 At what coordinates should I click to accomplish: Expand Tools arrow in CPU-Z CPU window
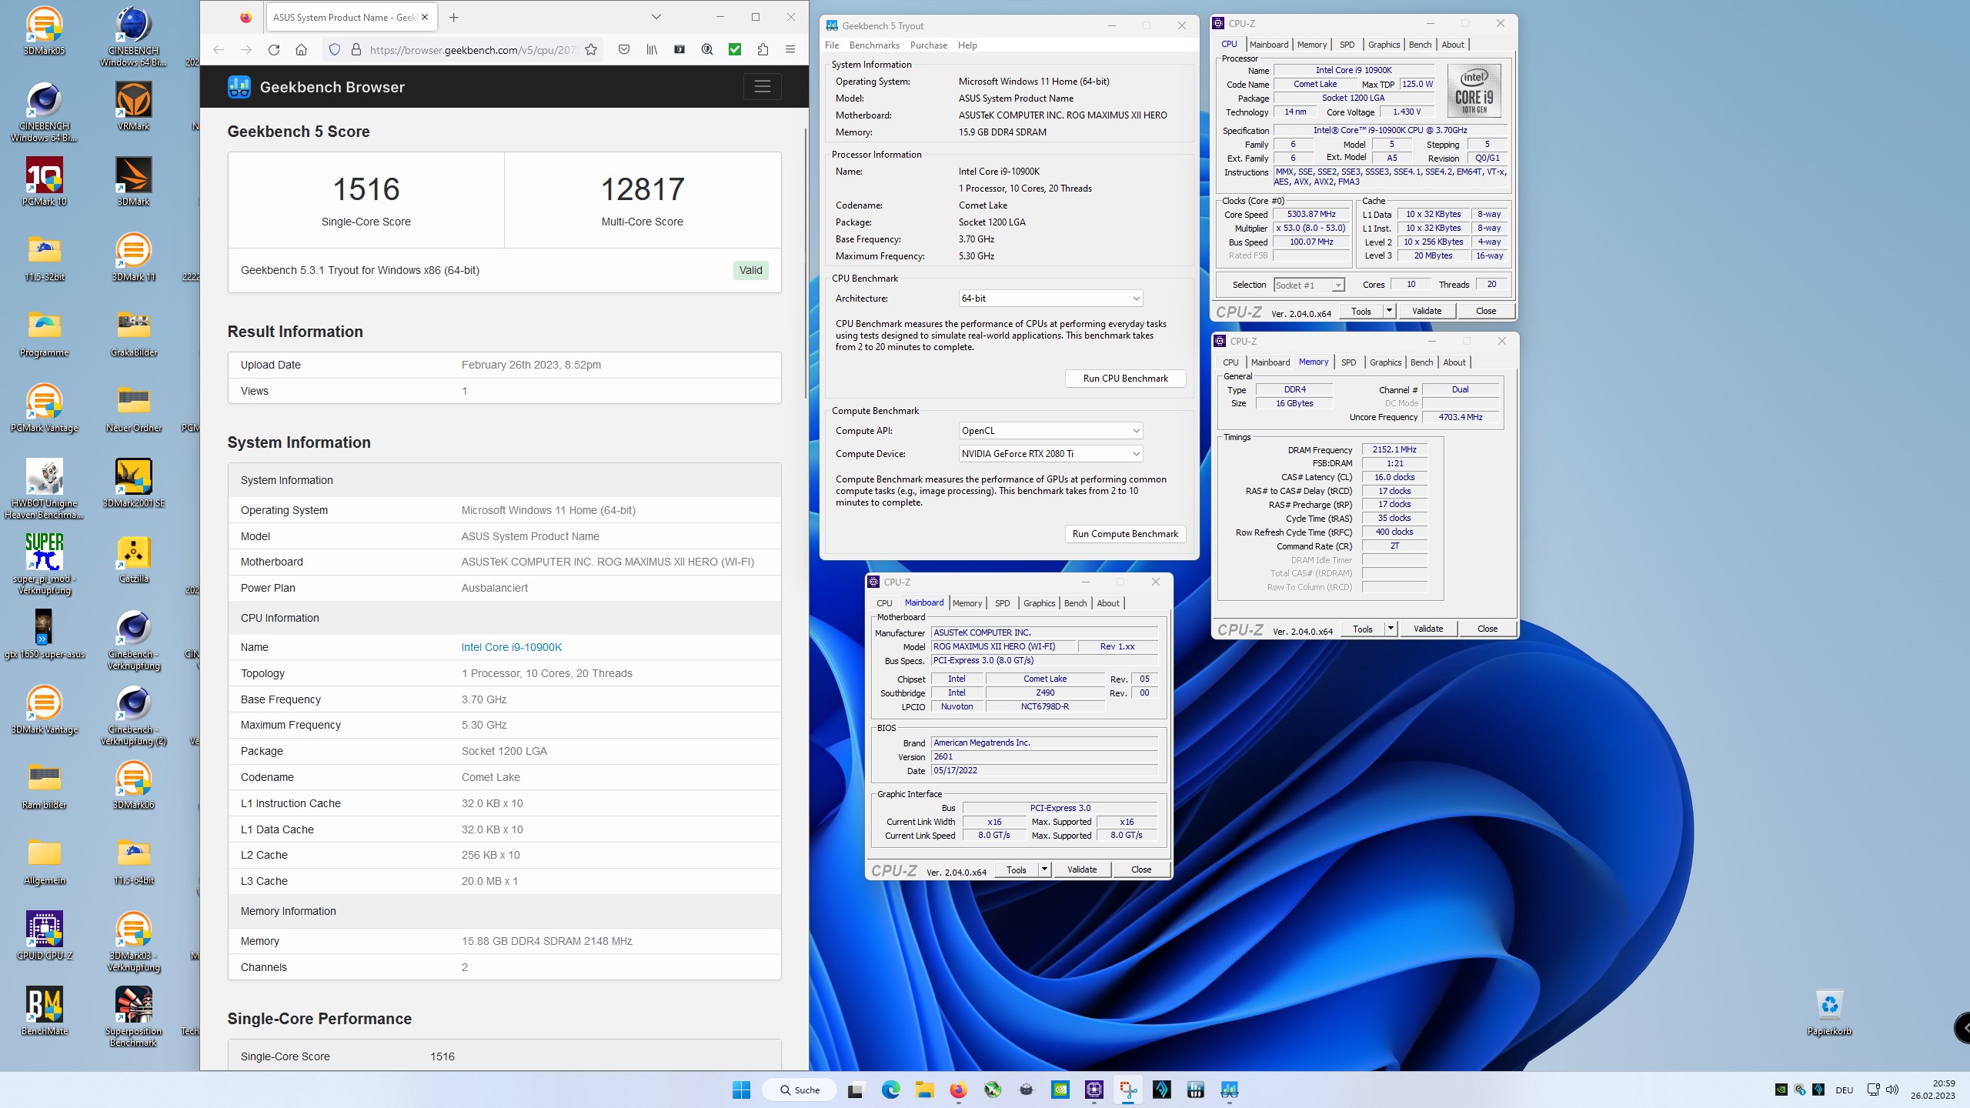1389,311
